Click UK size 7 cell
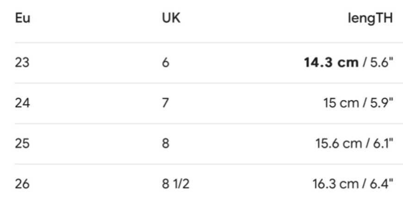Image resolution: width=403 pixels, height=200 pixels. coord(166,103)
